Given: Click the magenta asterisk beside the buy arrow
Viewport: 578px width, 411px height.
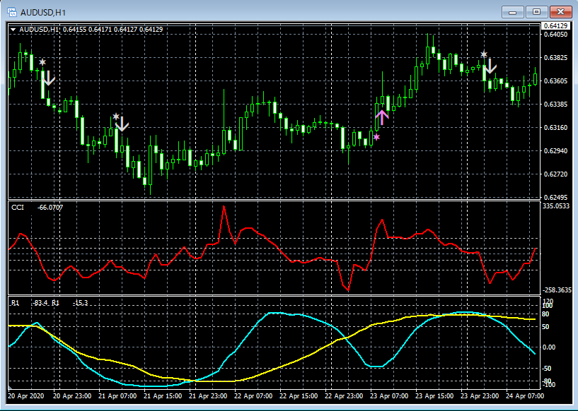Looking at the screenshot, I should tap(376, 136).
